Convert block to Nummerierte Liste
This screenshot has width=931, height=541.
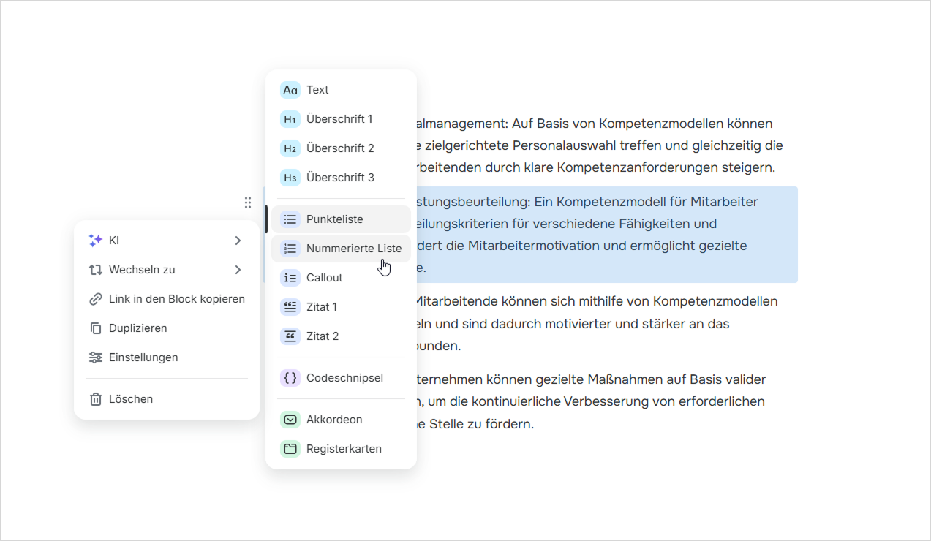(353, 249)
